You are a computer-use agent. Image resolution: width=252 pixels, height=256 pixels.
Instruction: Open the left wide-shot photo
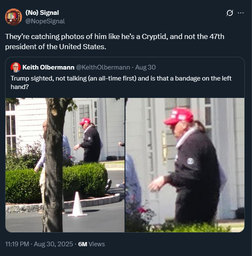[x=65, y=165]
